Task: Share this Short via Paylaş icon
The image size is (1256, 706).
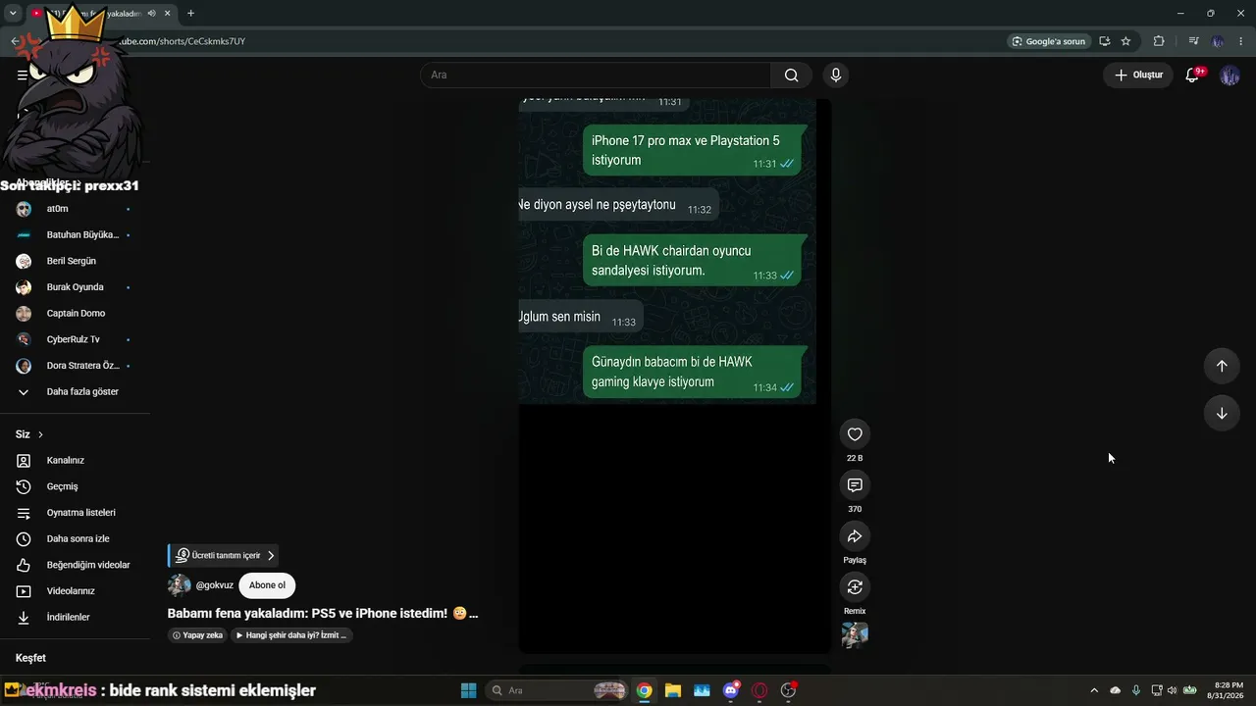Action: tap(855, 536)
